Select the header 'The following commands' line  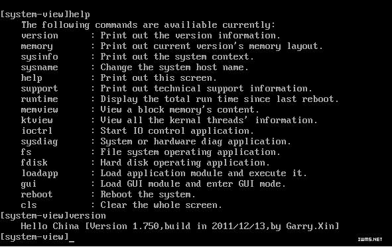[x=149, y=25]
